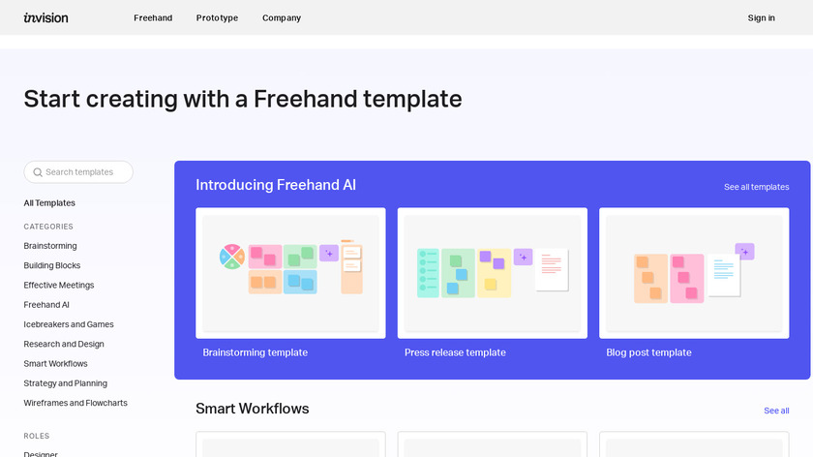Image resolution: width=813 pixels, height=457 pixels.
Task: Open the Building Blocks category
Action: 52,265
